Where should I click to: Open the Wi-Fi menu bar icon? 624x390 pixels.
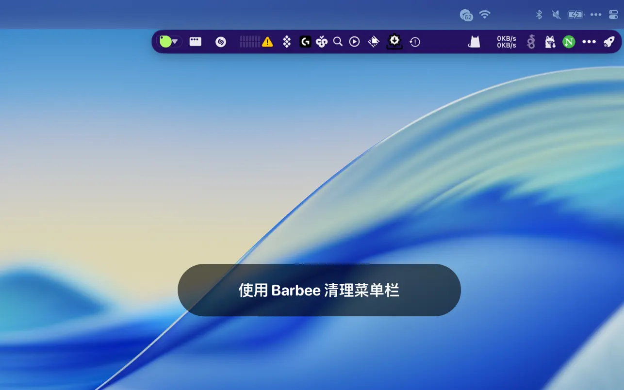click(x=485, y=15)
